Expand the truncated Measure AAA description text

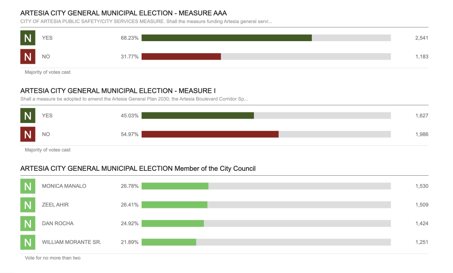[146, 22]
